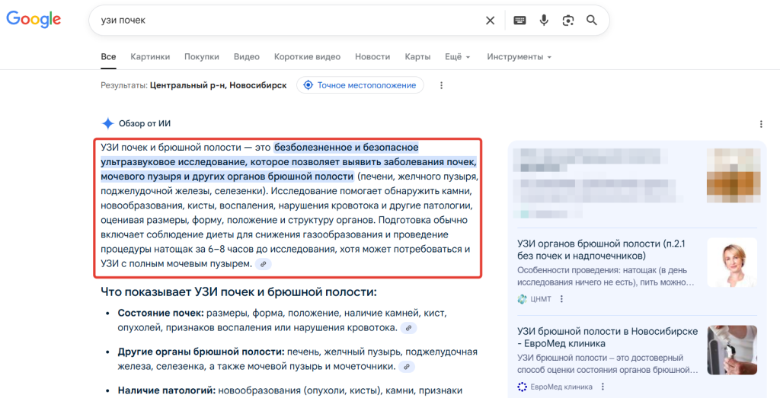
Task: Switch to the 'Картинки' tab
Action: click(x=150, y=56)
